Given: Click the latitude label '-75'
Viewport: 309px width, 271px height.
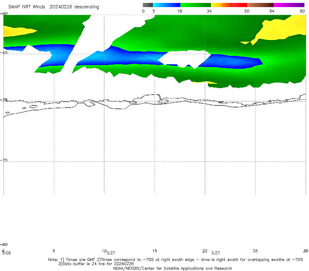Looking at the screenshot, I should click(x=4, y=160).
